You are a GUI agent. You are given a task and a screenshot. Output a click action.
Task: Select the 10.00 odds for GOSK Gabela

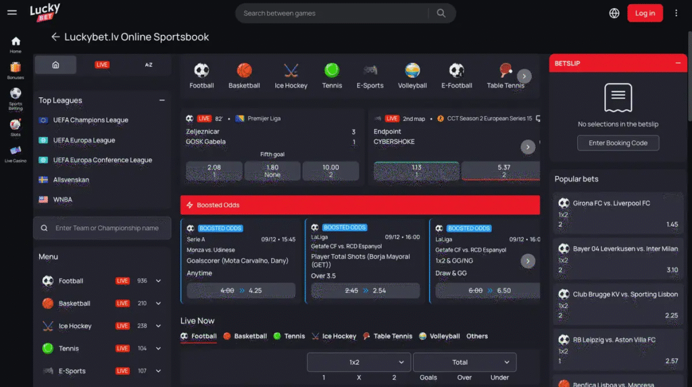pos(330,171)
